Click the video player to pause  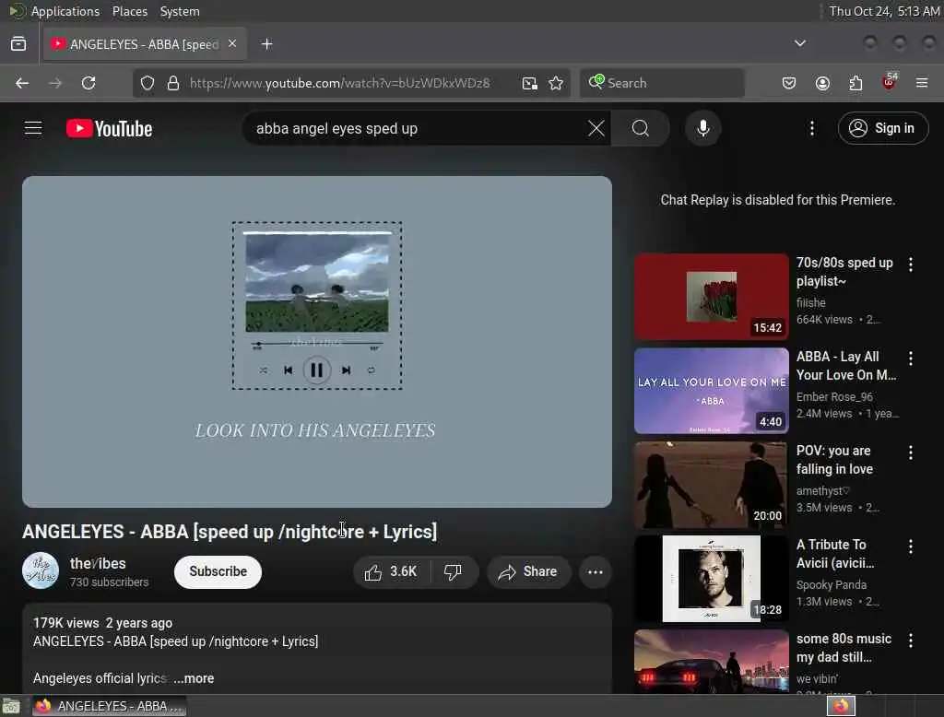pos(317,341)
